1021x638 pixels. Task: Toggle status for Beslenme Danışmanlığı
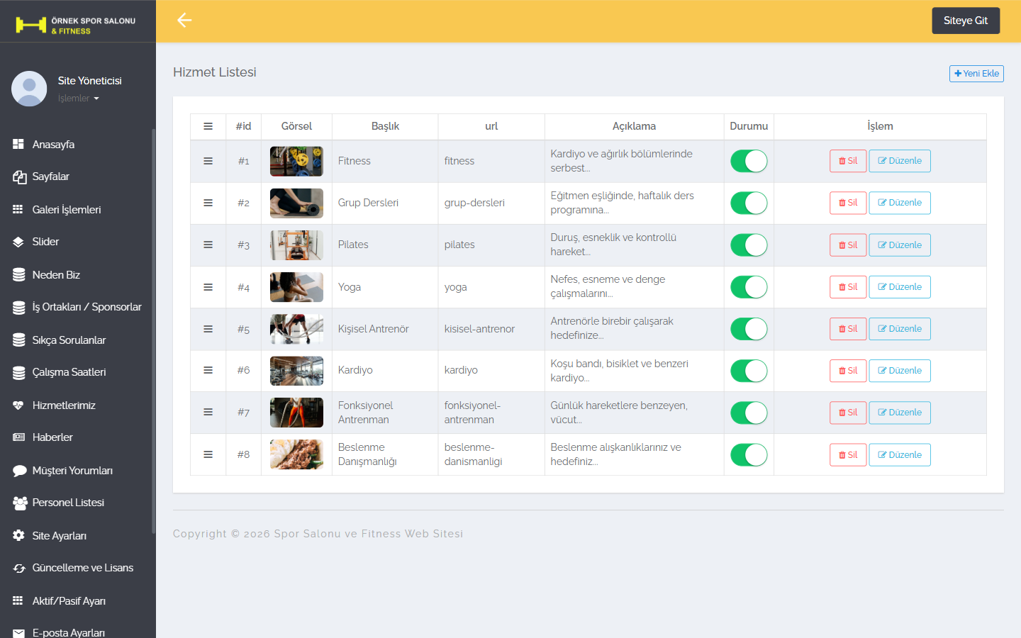(x=749, y=454)
